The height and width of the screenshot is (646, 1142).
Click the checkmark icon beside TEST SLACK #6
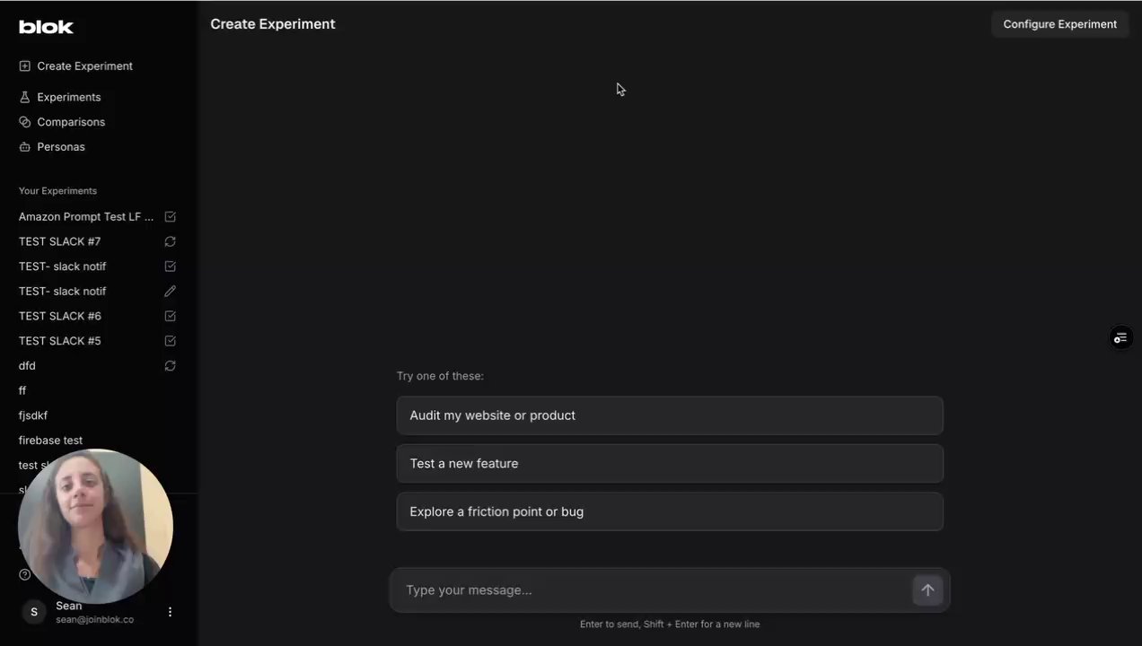[170, 316]
